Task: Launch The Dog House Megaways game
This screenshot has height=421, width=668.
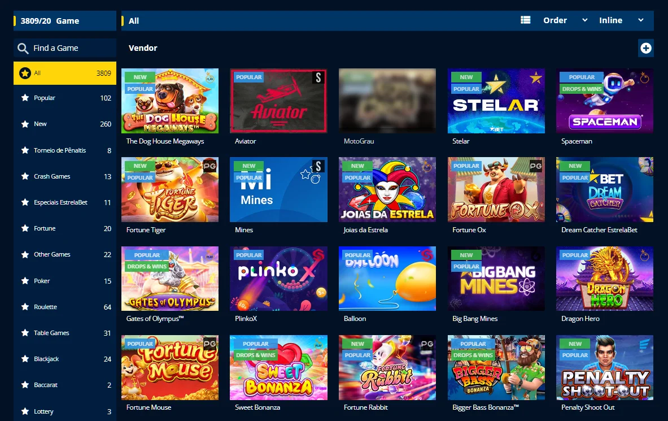Action: [170, 101]
